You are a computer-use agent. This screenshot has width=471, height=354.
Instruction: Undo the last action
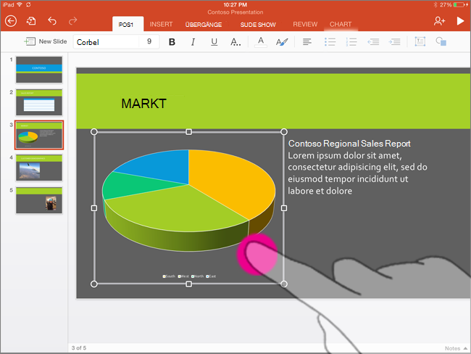point(52,21)
